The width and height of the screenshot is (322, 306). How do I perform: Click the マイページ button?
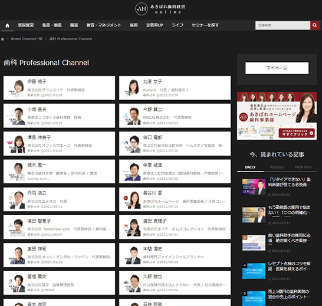pos(277,68)
